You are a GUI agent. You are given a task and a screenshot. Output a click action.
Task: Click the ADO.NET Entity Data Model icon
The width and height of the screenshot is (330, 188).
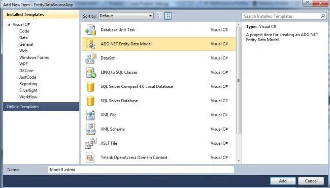tap(91, 44)
